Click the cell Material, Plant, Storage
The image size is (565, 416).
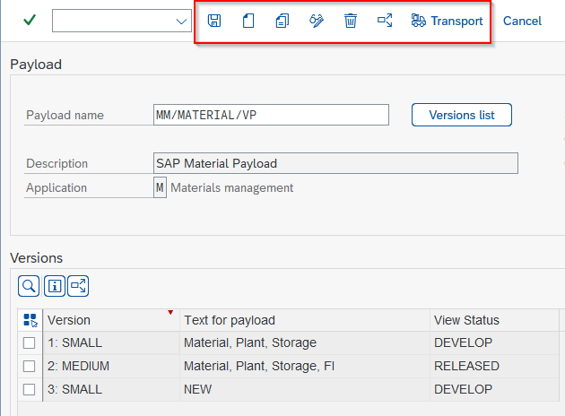click(305, 342)
